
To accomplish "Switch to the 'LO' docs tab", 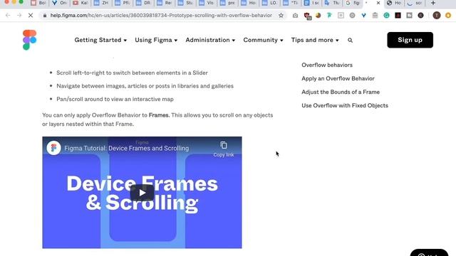I will pyautogui.click(x=269, y=3).
